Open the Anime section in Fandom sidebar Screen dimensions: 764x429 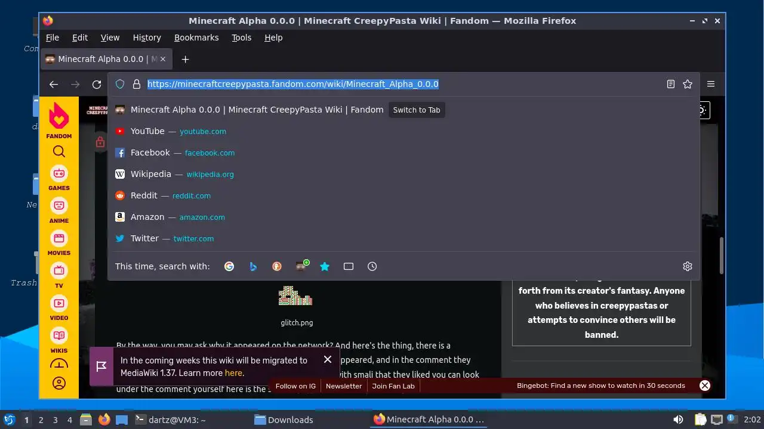point(59,211)
